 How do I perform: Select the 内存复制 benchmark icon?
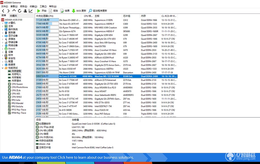point(10,78)
